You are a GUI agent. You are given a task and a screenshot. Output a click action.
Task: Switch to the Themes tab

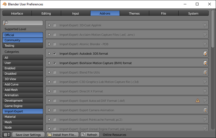[134, 13]
